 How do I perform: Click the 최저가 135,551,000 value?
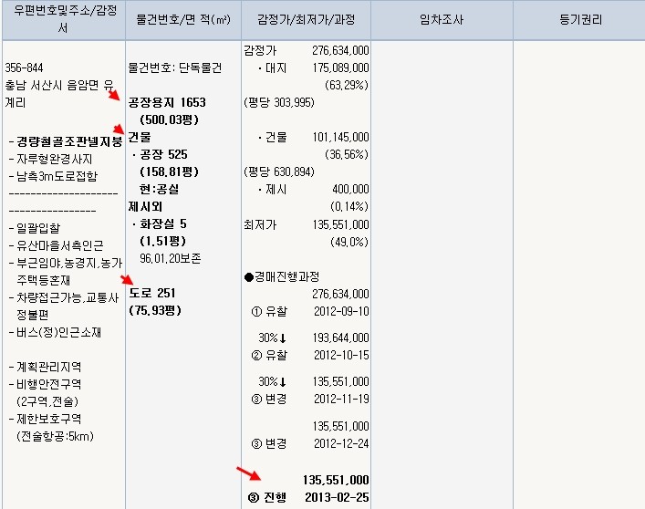tap(340, 225)
